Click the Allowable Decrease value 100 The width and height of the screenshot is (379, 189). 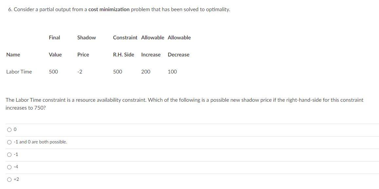pyautogui.click(x=172, y=72)
